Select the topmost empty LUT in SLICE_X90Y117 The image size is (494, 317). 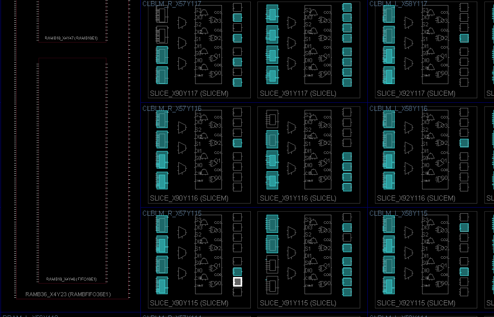tap(162, 14)
